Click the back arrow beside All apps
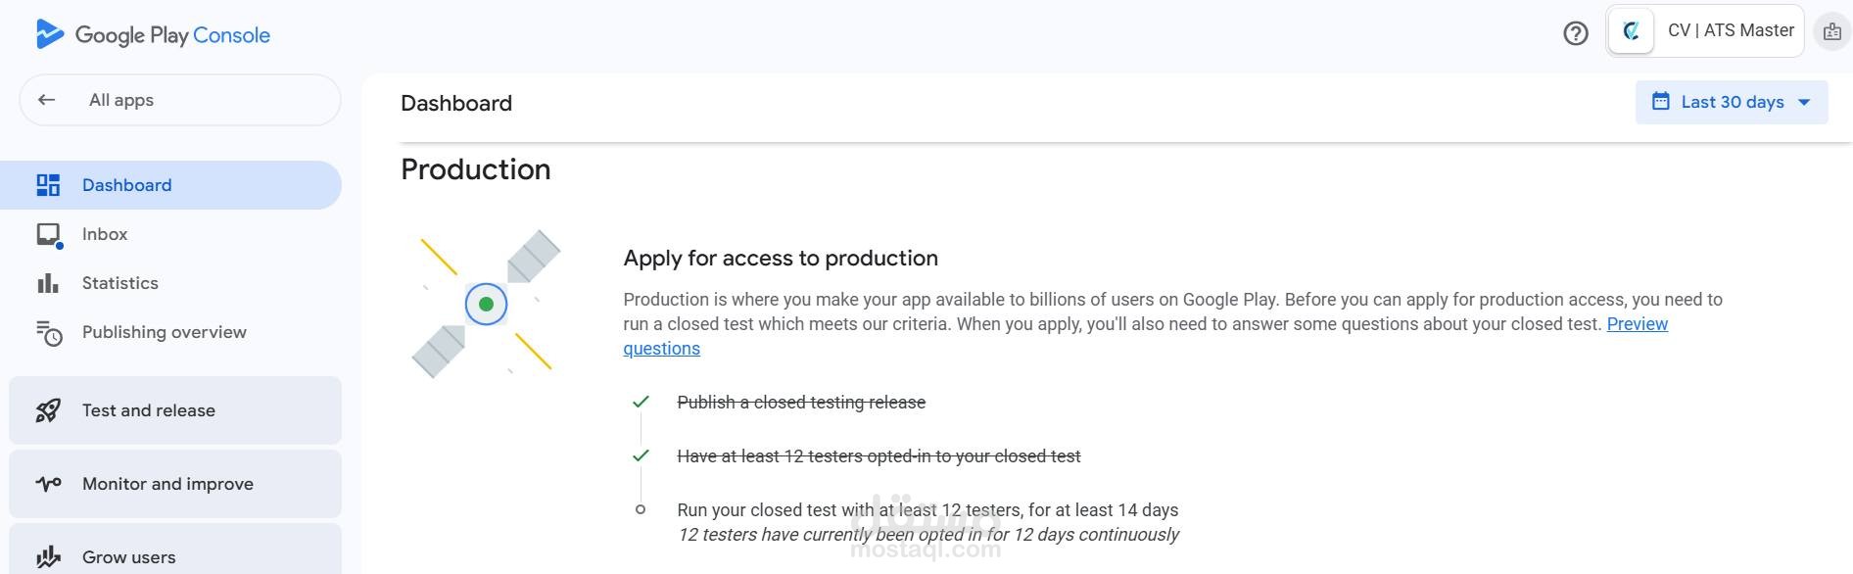The height and width of the screenshot is (574, 1853). coord(46,100)
